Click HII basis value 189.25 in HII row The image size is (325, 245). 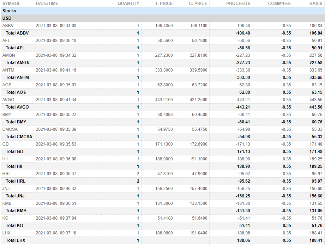pyautogui.click(x=316, y=159)
